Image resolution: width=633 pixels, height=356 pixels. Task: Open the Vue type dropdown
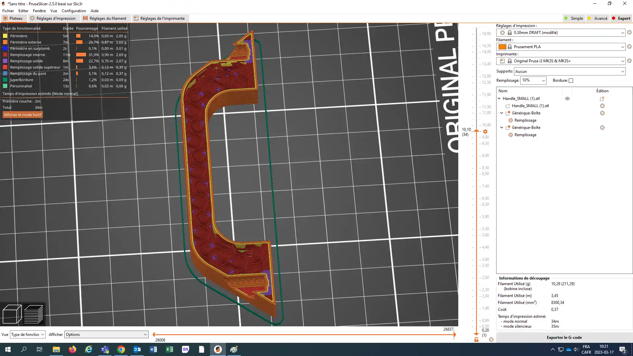pos(27,335)
